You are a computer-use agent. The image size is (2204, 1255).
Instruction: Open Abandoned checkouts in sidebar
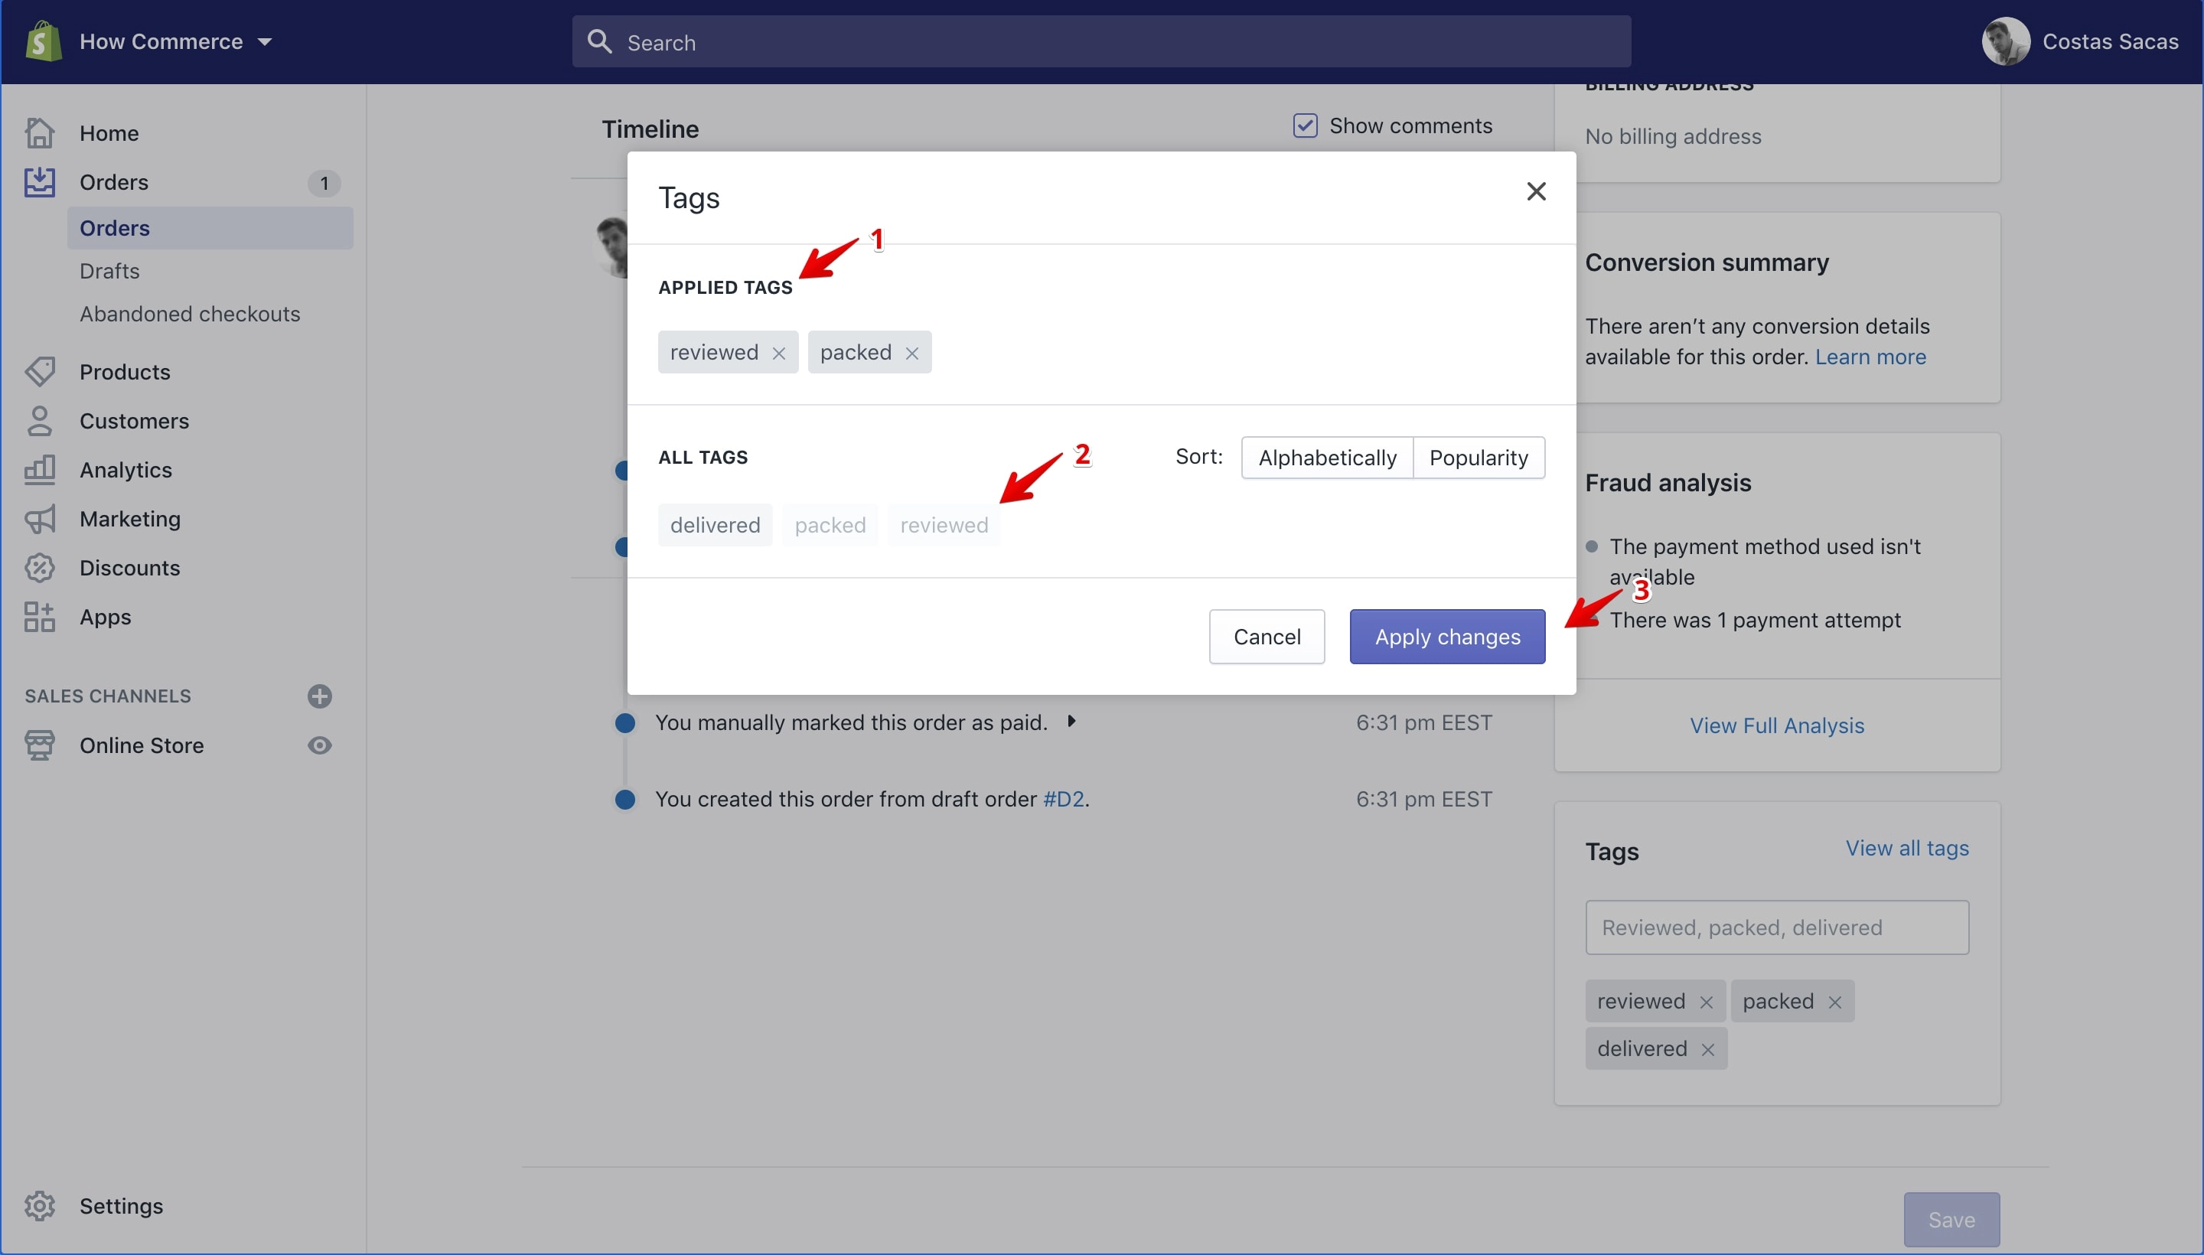tap(190, 314)
